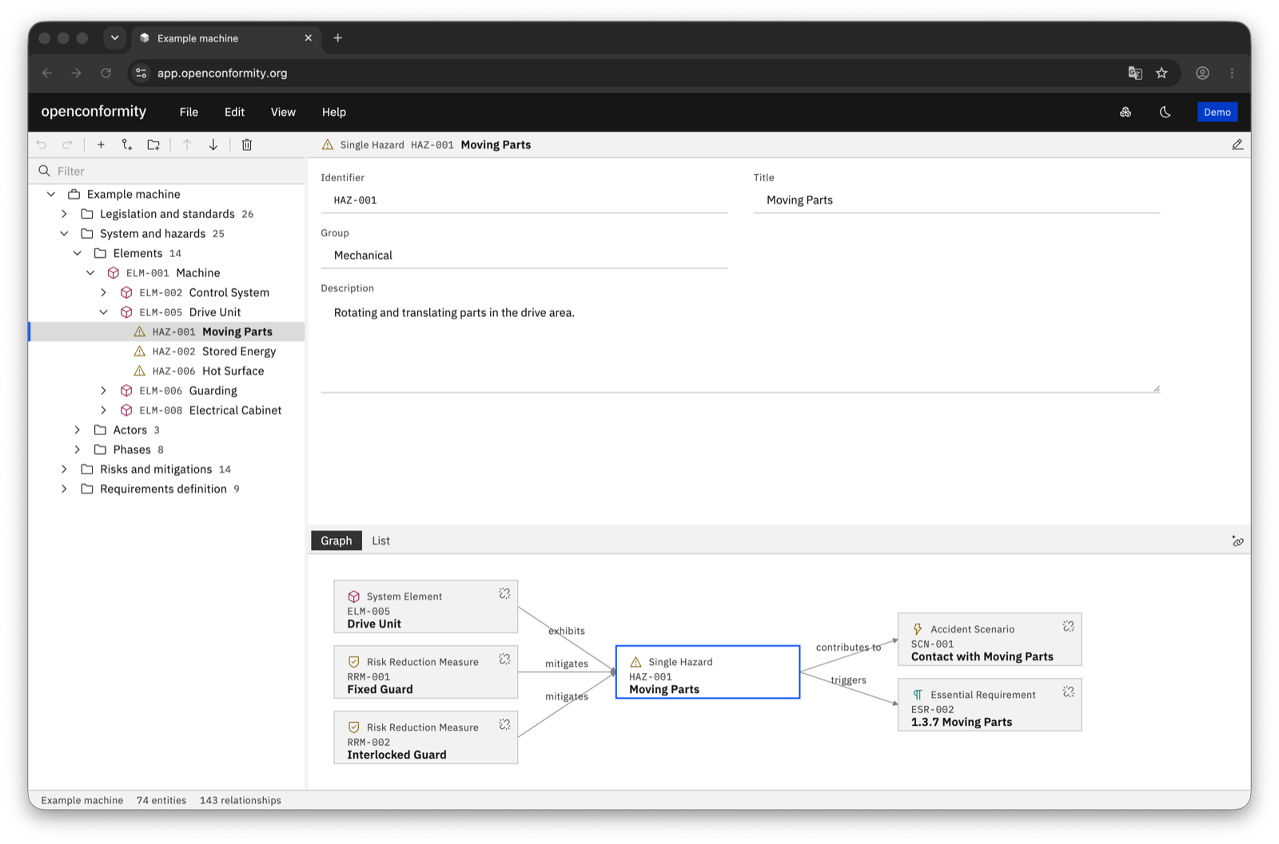Click the browser back arrow

pos(47,73)
